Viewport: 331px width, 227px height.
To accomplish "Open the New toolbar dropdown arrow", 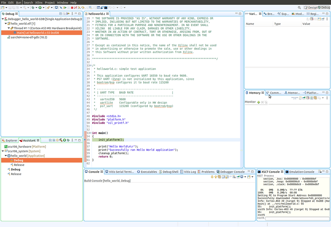I will 6,8.
